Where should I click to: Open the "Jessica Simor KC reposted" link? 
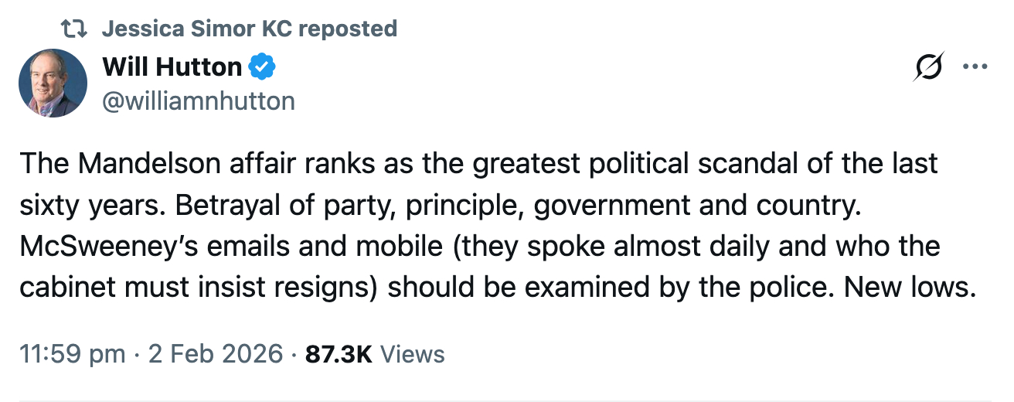click(249, 29)
